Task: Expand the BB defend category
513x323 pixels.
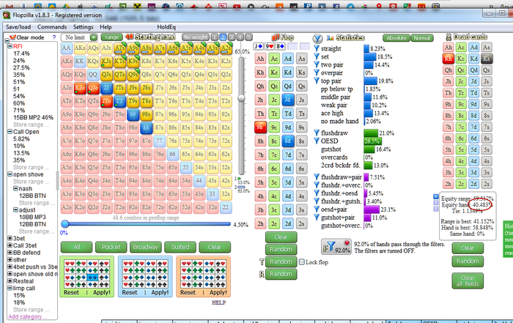Action: 10,253
